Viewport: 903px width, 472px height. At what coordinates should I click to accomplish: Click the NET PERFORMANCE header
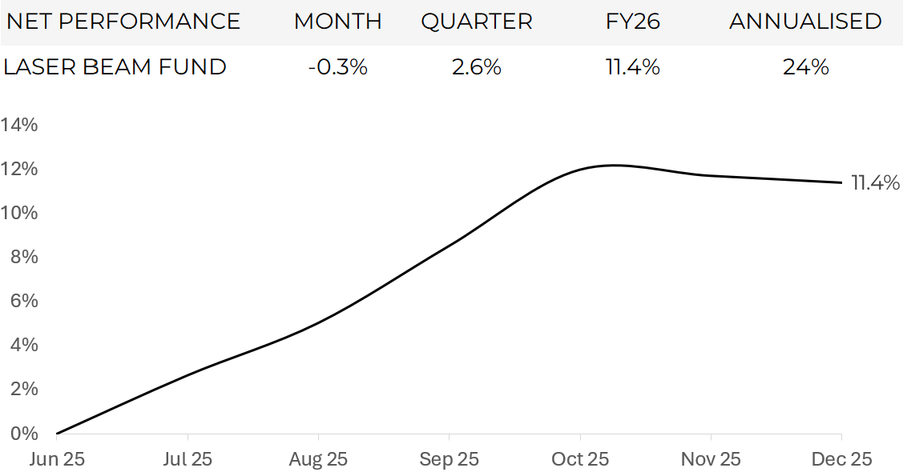point(123,22)
